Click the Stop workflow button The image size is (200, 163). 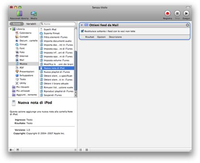pos(177,13)
